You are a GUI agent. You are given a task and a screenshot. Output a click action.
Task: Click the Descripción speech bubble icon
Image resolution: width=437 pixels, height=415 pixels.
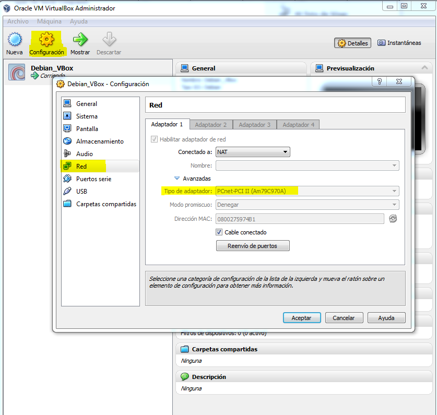point(184,377)
